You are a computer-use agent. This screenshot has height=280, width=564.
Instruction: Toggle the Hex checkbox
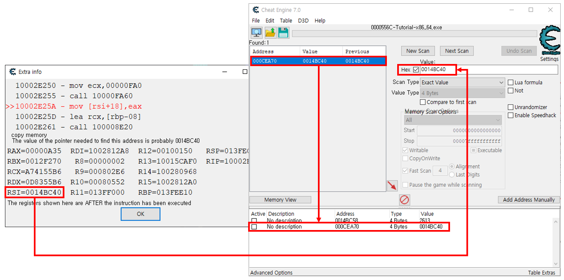(416, 69)
